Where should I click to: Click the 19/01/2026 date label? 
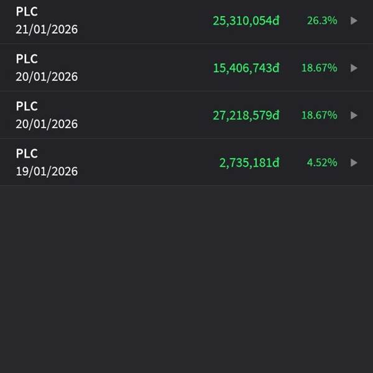pyautogui.click(x=47, y=172)
